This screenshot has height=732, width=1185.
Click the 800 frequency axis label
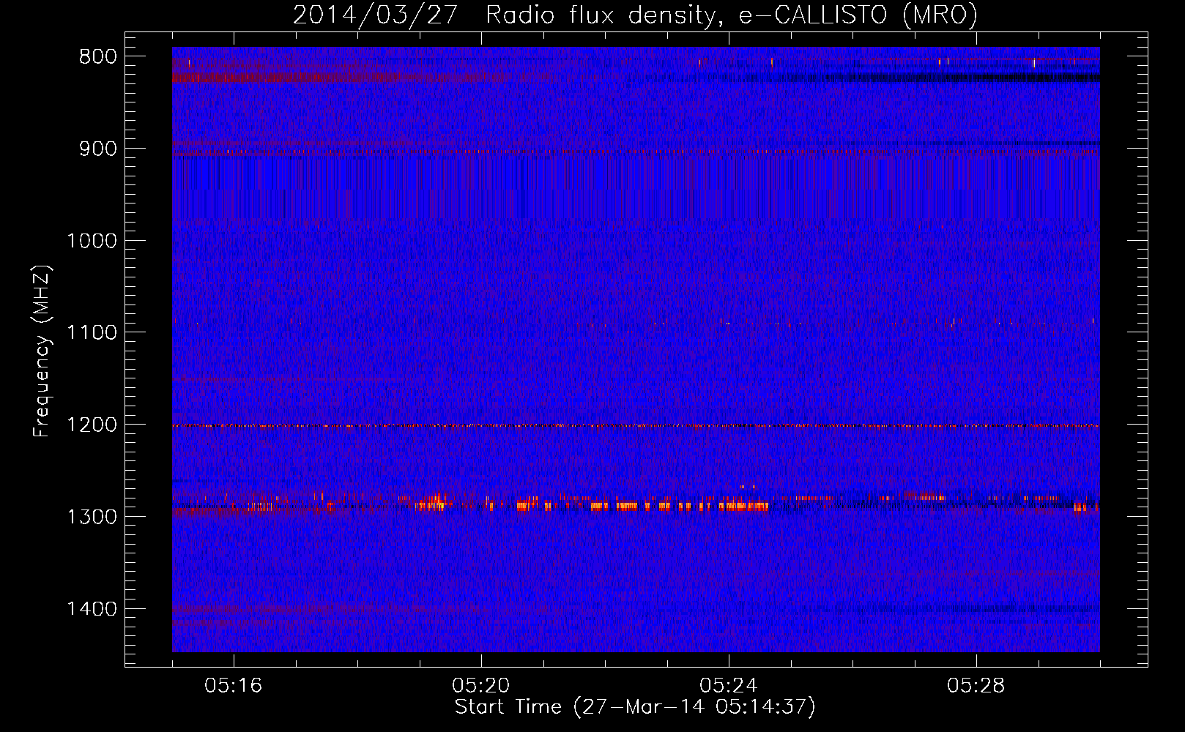(98, 57)
